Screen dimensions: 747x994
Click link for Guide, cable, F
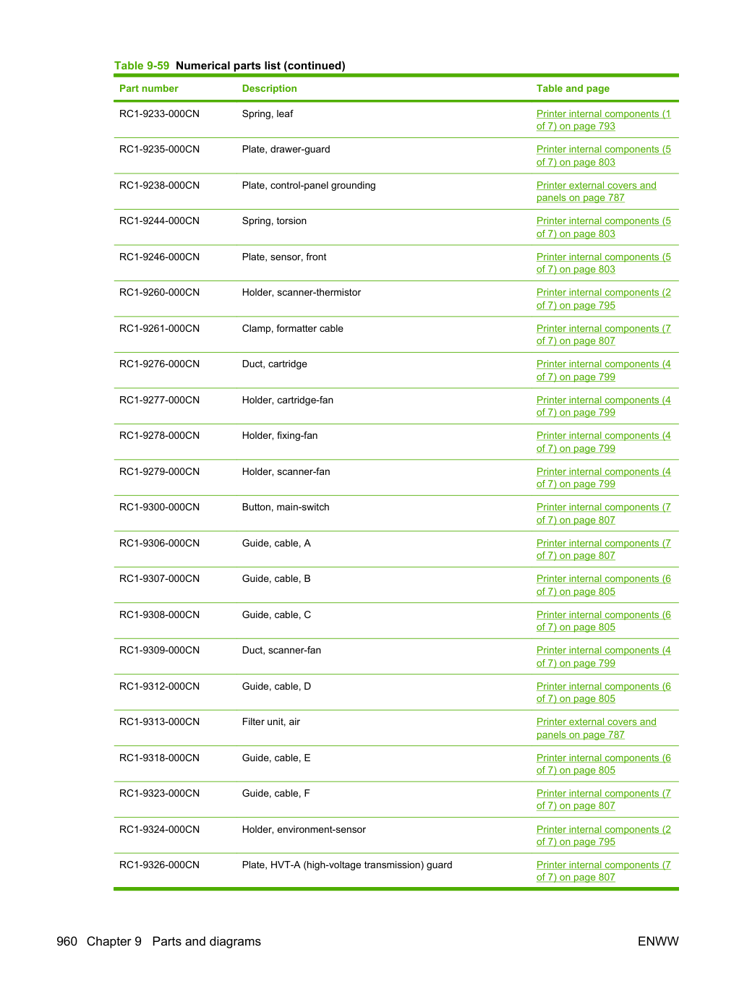[x=603, y=800]
